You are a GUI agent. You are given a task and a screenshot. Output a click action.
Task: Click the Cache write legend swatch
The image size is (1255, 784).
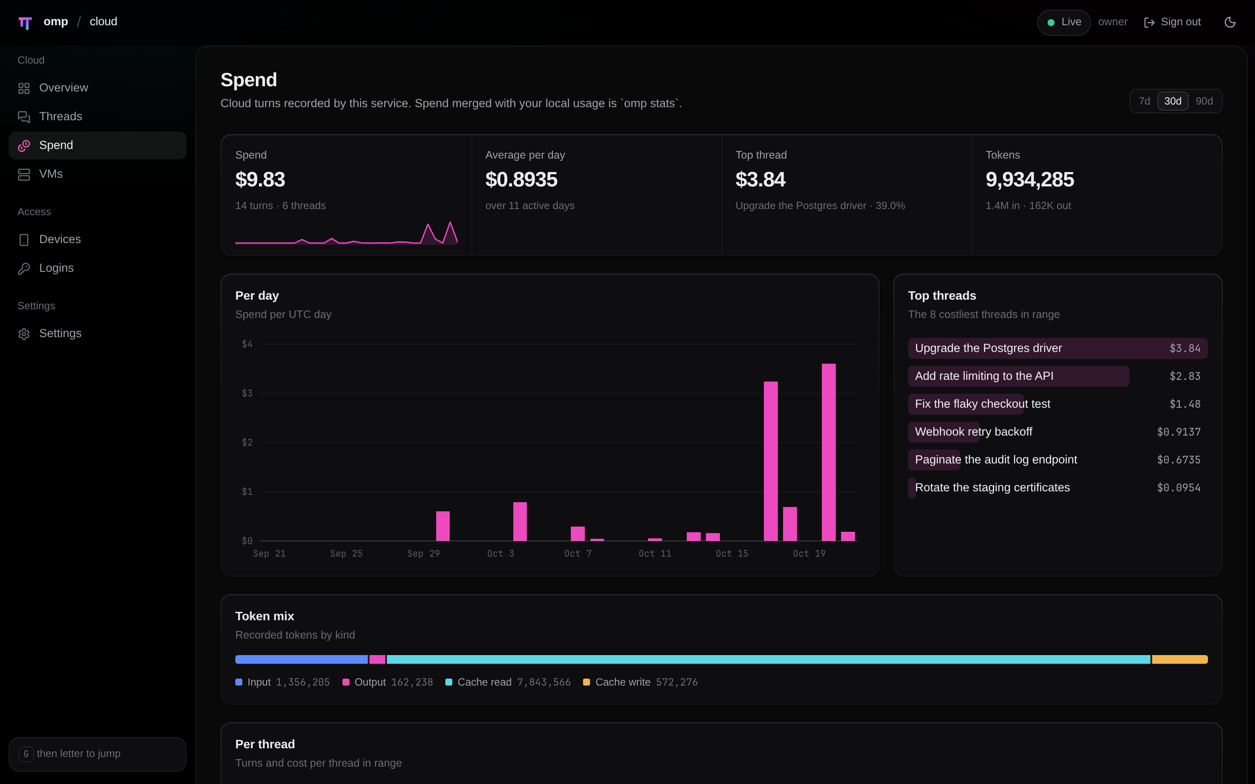pyautogui.click(x=587, y=683)
